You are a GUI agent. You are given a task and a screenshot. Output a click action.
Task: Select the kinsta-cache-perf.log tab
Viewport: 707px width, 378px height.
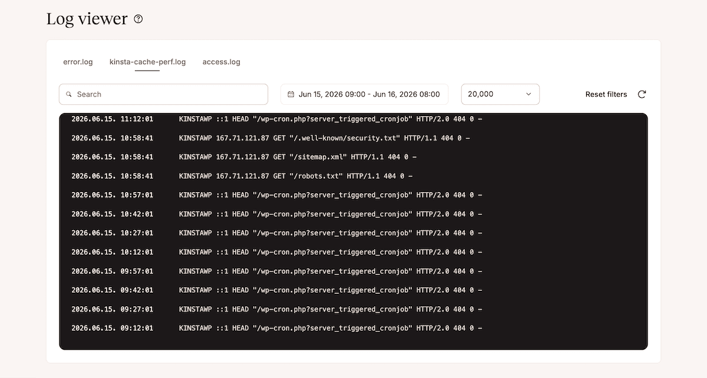pos(147,62)
